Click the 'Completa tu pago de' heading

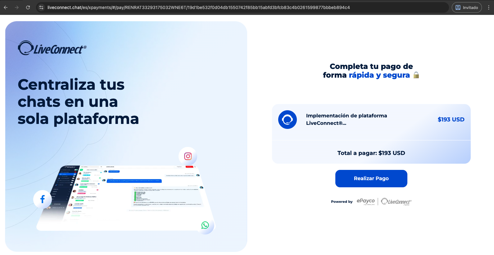[x=371, y=66]
